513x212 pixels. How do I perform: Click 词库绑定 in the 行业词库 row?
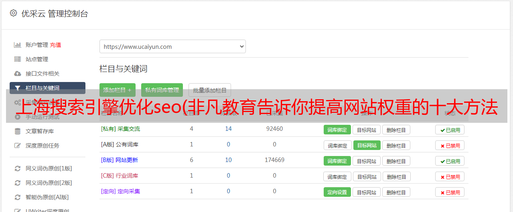pos(337,176)
